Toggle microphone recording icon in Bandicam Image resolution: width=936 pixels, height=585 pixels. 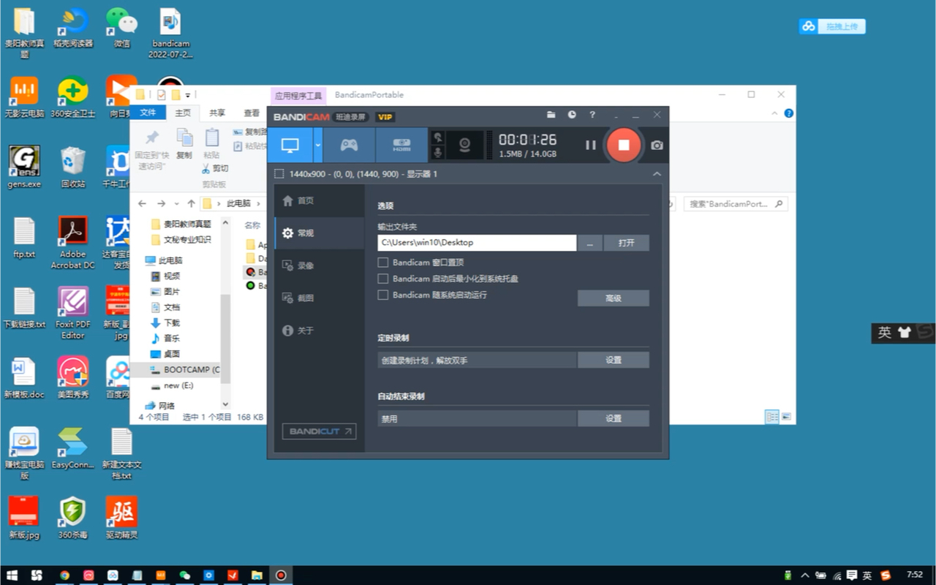point(438,153)
